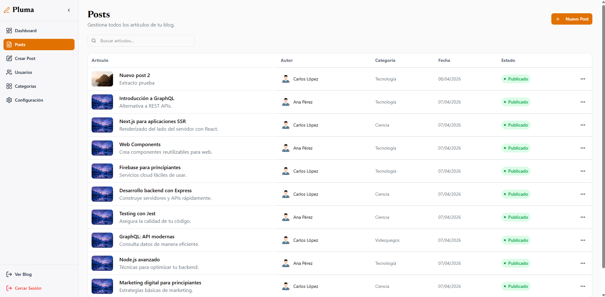Viewport: 605px width, 297px height.
Task: Click the Posts document icon in sidebar
Action: pos(9,45)
